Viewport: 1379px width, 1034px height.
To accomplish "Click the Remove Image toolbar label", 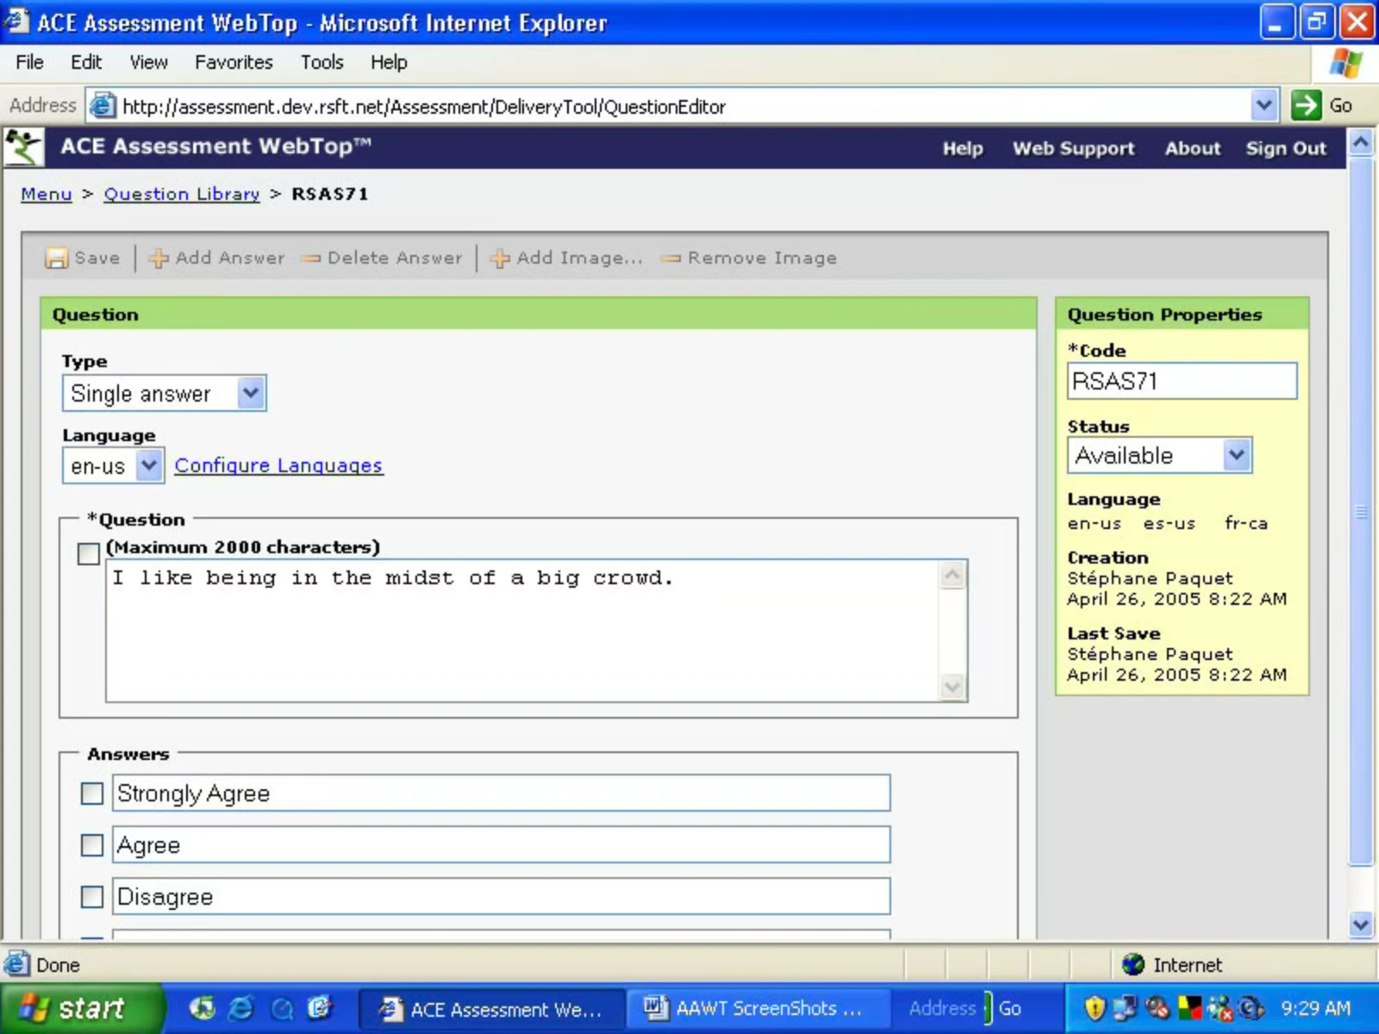I will pyautogui.click(x=762, y=258).
